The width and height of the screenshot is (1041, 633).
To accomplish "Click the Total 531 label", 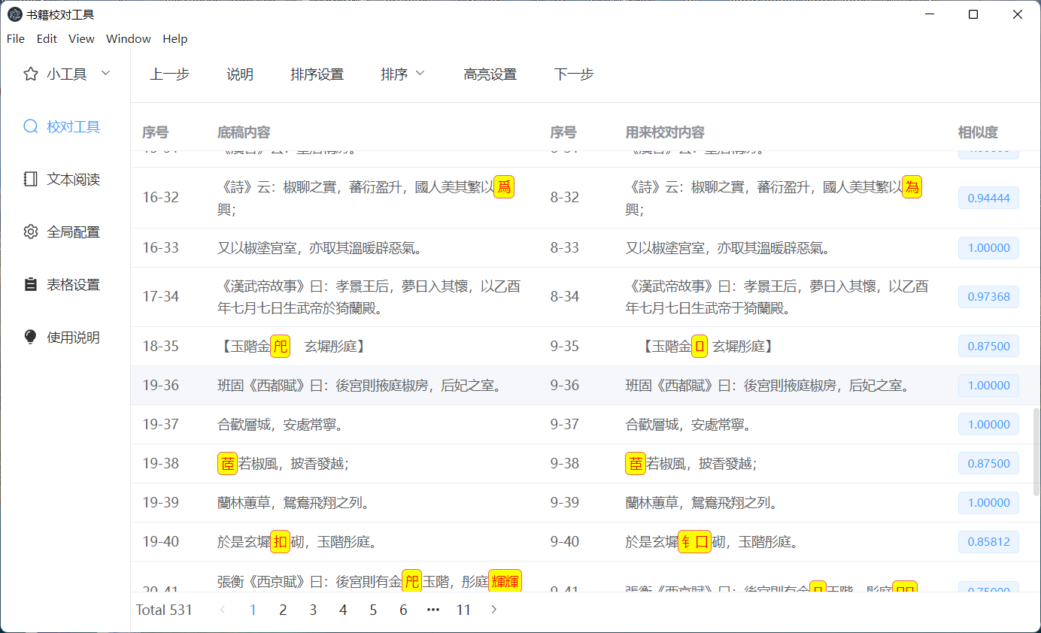I will click(164, 610).
